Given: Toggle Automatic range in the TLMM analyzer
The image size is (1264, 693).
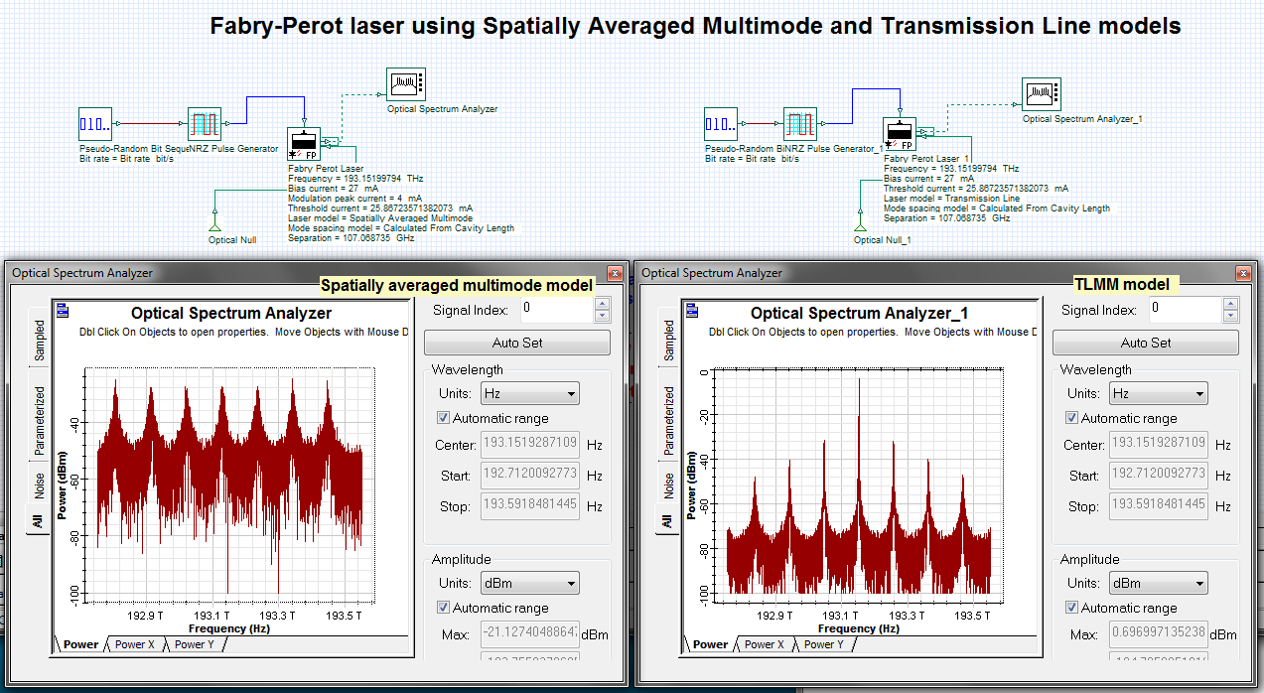Looking at the screenshot, I should coord(1073,417).
